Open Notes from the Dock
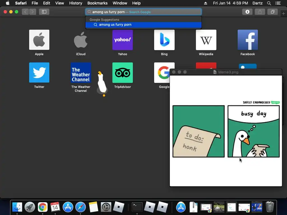This screenshot has height=215, width=287. (93, 207)
